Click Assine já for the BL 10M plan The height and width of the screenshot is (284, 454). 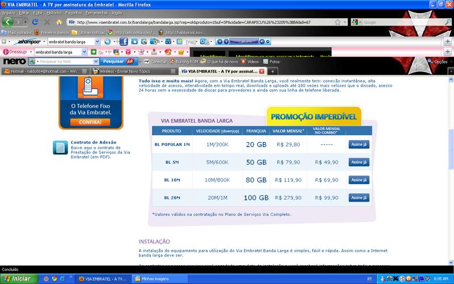pos(359,179)
